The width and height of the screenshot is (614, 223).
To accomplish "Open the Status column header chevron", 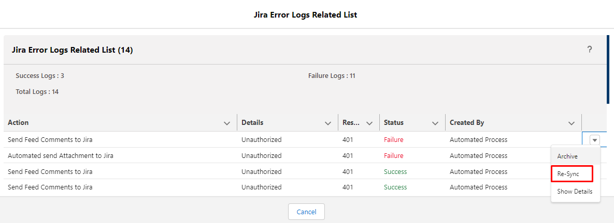I will tap(435, 123).
